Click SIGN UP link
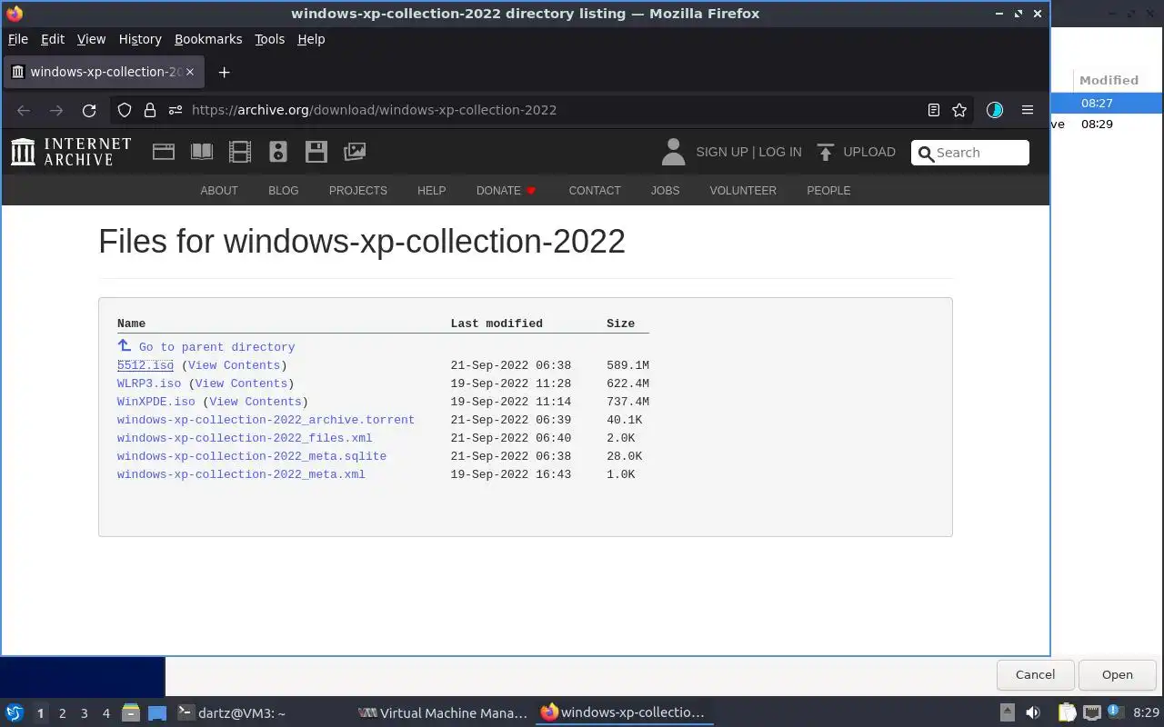The width and height of the screenshot is (1164, 727). click(722, 152)
